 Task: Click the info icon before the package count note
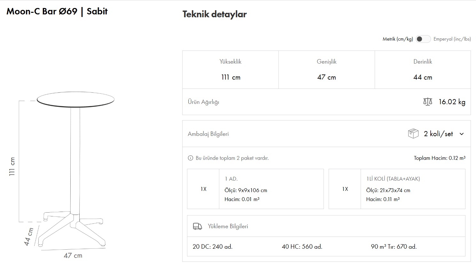tap(191, 158)
